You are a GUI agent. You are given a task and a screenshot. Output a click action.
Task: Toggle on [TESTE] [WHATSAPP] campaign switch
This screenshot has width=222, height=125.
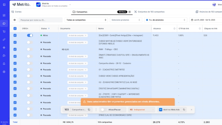click(30, 89)
